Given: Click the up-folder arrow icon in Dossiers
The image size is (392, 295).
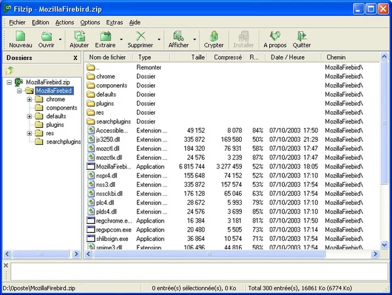Looking at the screenshot, I should click(x=10, y=70).
